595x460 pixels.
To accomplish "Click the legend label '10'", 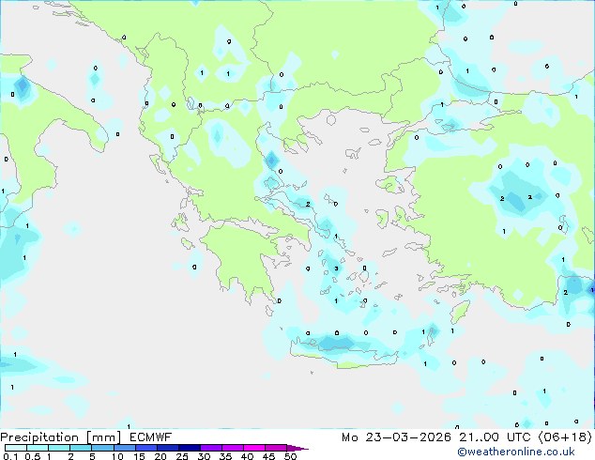I will pyautogui.click(x=117, y=456).
